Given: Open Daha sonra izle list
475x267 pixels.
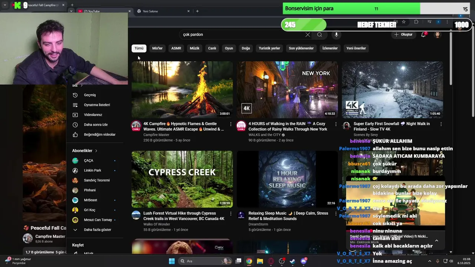Looking at the screenshot, I should pyautogui.click(x=95, y=125).
